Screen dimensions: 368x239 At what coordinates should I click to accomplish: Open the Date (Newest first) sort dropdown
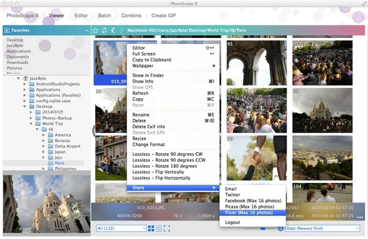(x=323, y=228)
